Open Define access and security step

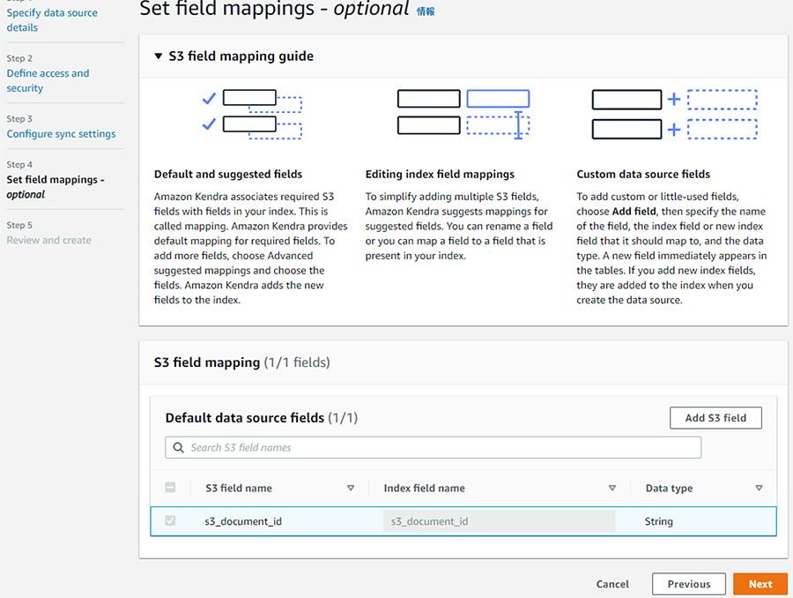click(x=48, y=80)
